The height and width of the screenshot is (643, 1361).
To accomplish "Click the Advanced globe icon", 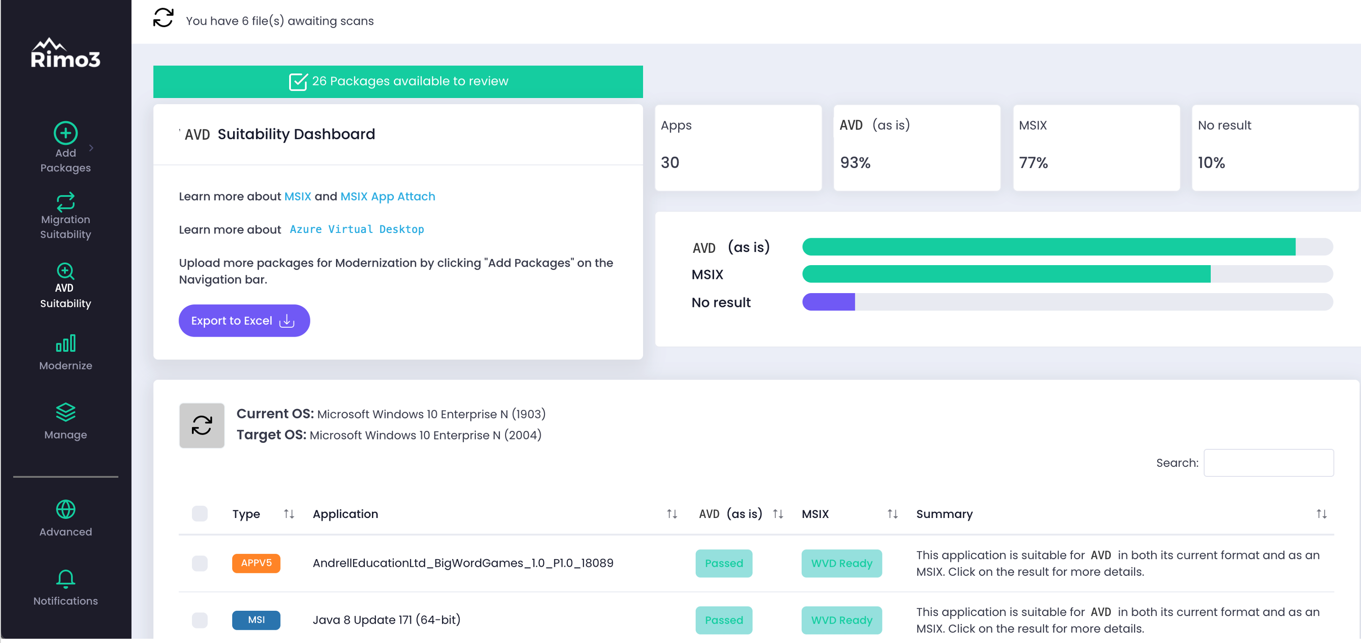I will pyautogui.click(x=65, y=510).
